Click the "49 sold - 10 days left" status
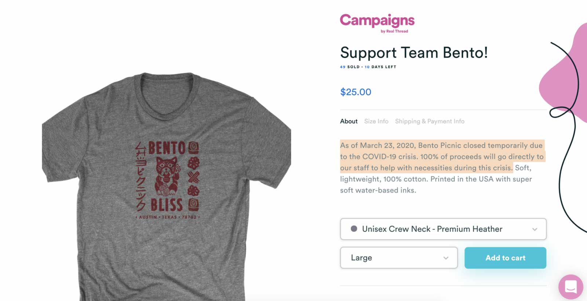 (368, 67)
